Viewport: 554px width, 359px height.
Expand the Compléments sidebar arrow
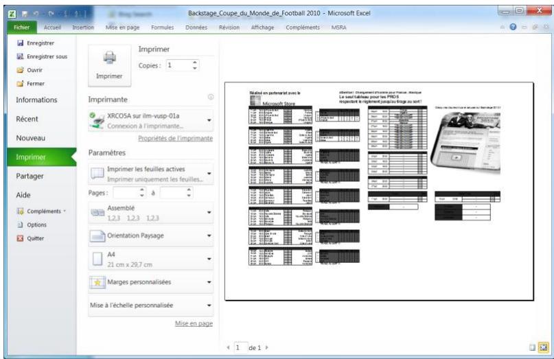point(65,211)
